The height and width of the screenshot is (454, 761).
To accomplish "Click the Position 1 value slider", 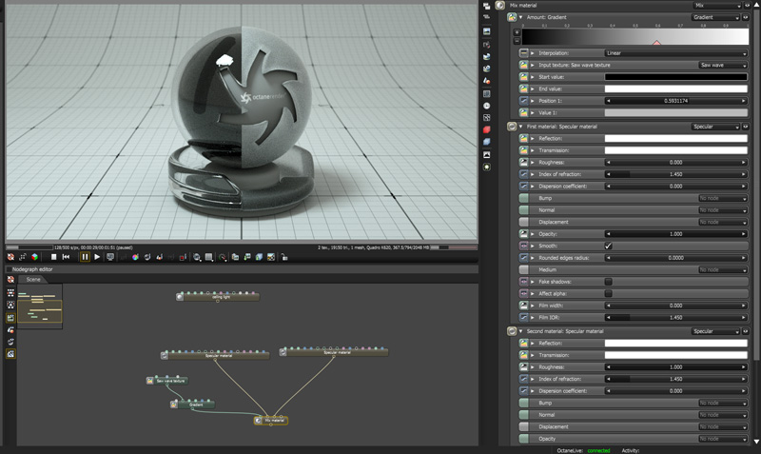I will click(x=675, y=101).
